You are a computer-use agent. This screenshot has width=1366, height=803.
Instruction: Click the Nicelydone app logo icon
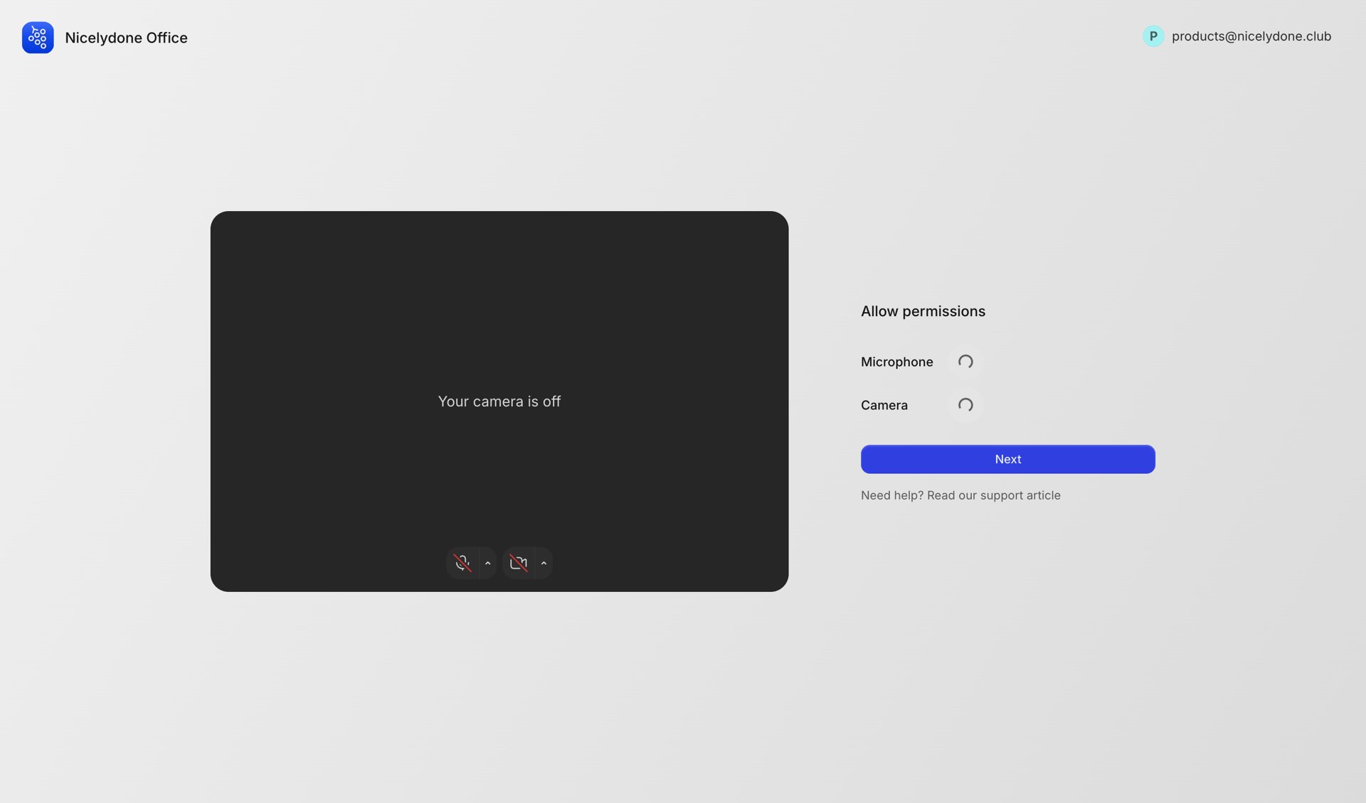38,38
